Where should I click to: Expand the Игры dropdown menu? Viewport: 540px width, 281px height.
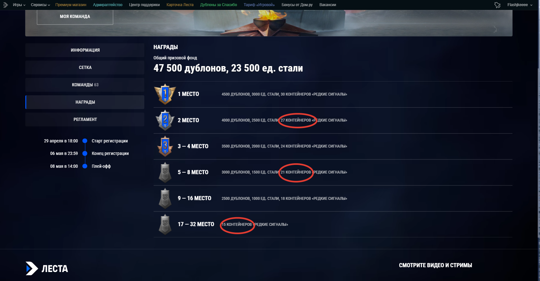(x=19, y=5)
